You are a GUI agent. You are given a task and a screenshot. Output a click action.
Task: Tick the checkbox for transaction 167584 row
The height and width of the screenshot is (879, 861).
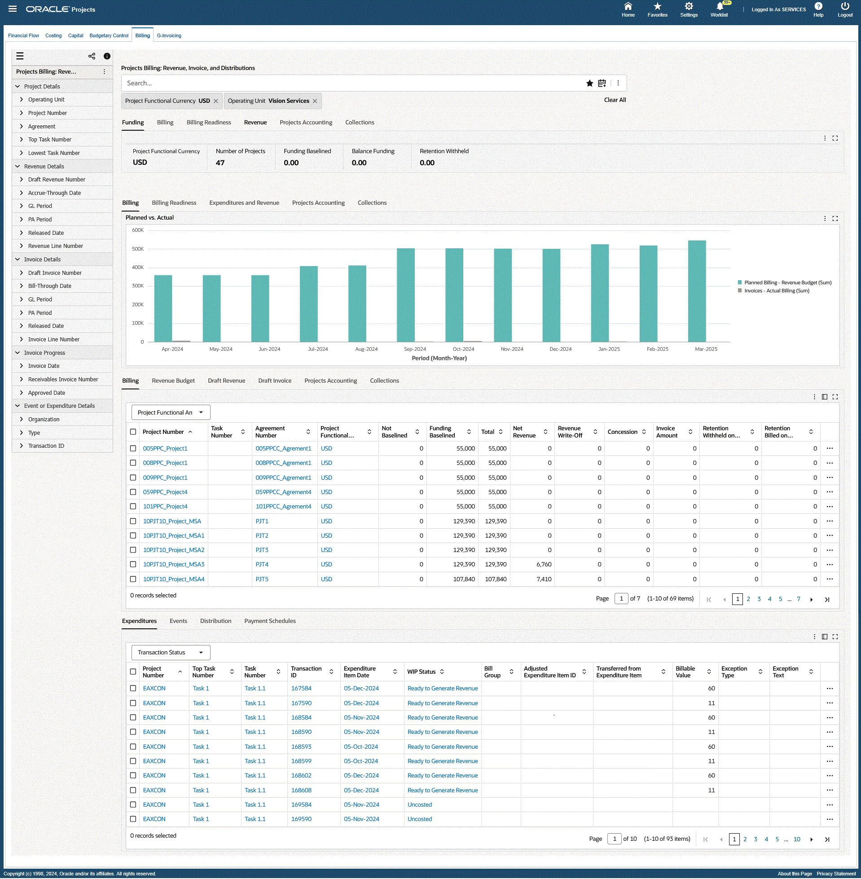pos(133,689)
